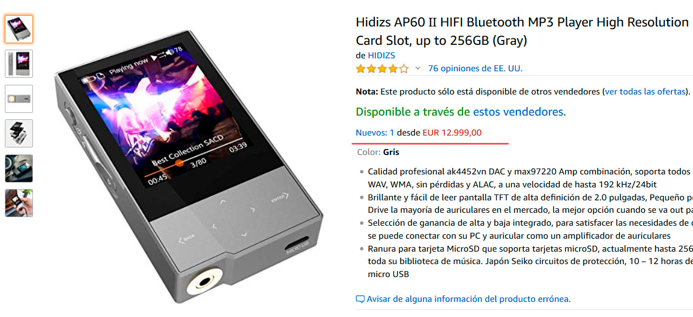
Task: Open the Nuevos: 1 offers link
Action: (375, 132)
